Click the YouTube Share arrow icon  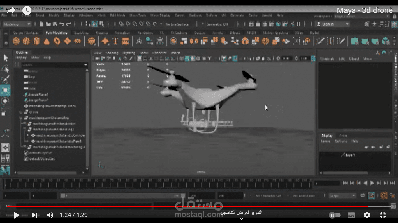tap(11, 11)
